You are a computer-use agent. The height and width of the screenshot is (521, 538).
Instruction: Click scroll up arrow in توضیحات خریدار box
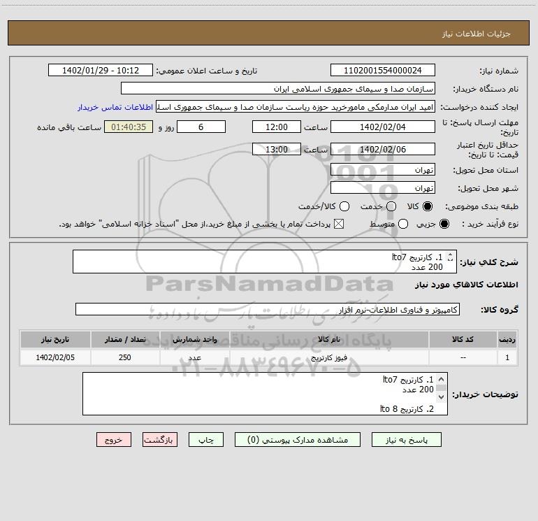(x=442, y=379)
